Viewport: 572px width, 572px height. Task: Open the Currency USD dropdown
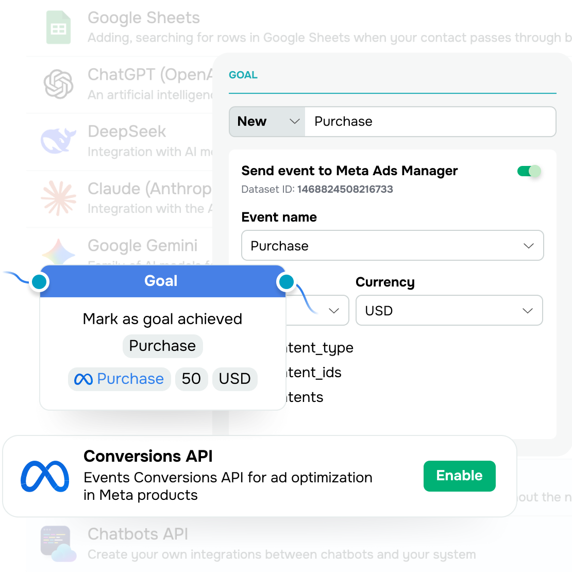449,310
